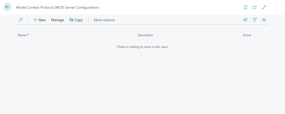Open the Name column header dropdown
285x114 pixels.
point(22,35)
